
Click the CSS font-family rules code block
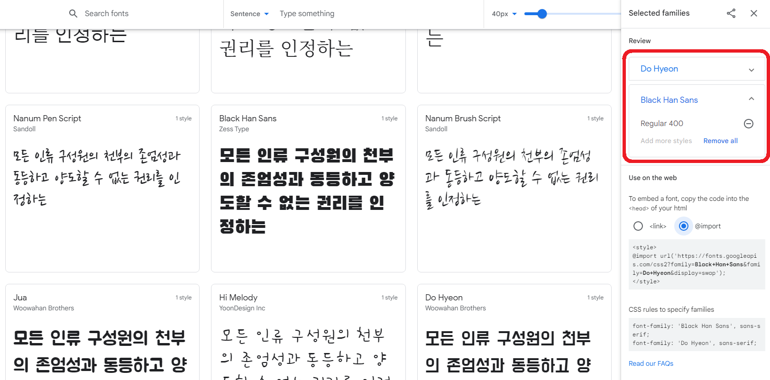pos(697,335)
